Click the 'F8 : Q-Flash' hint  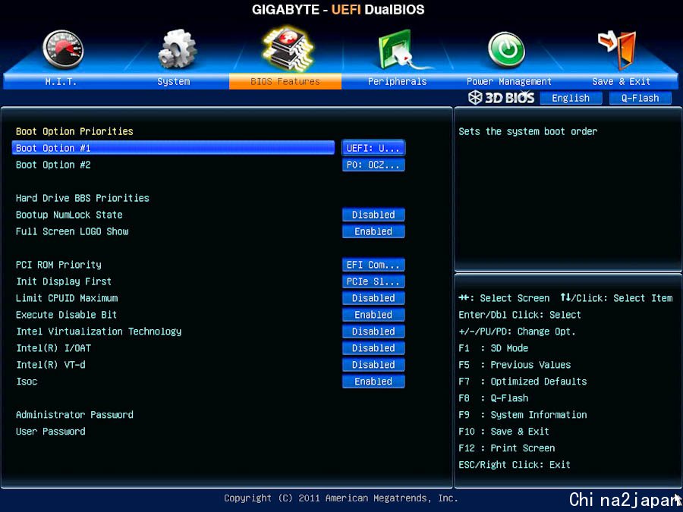click(x=493, y=398)
